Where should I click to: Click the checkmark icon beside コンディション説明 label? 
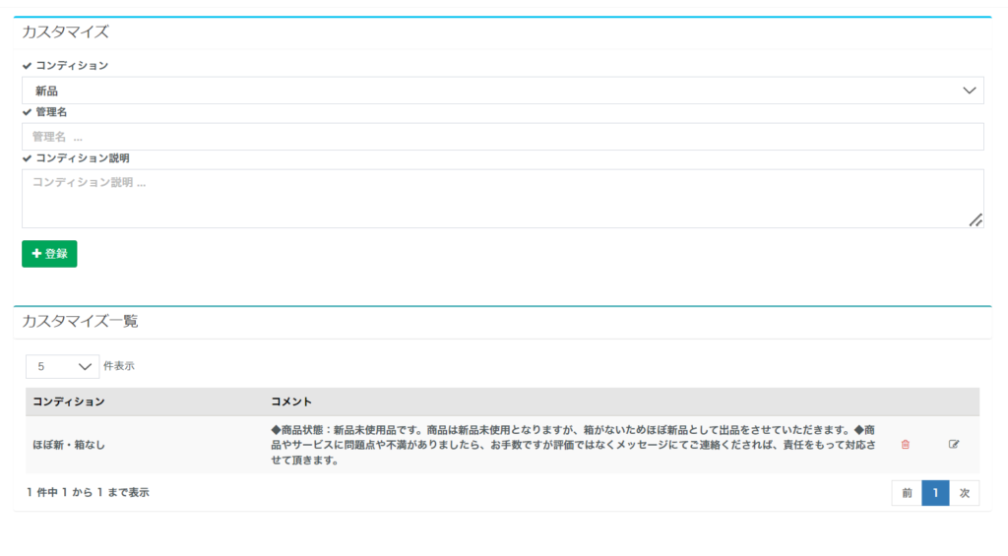click(x=28, y=157)
